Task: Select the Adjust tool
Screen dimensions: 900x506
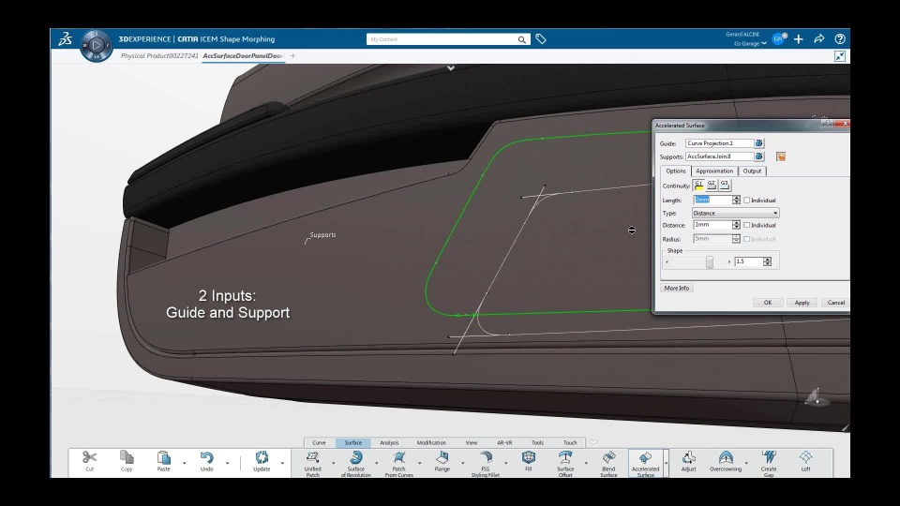Action: (689, 461)
